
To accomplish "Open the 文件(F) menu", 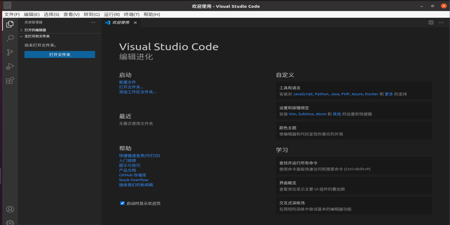I will point(12,14).
